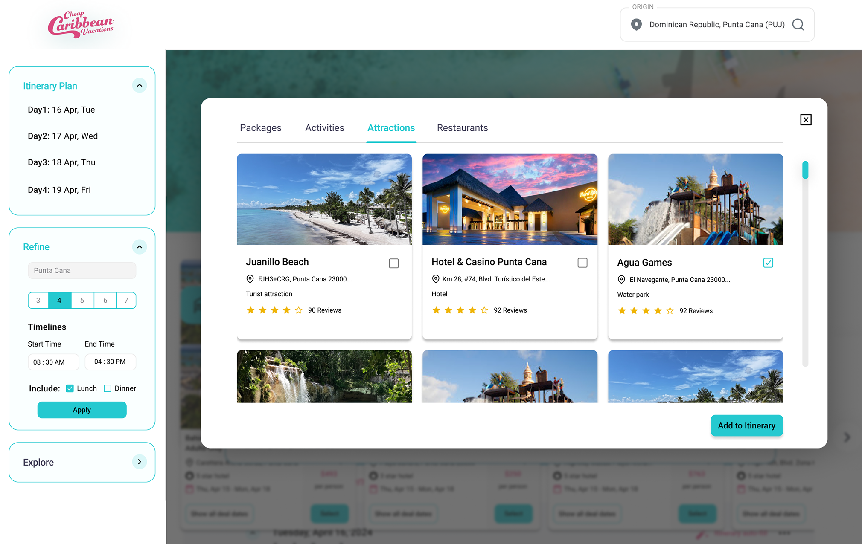Close the attractions dialog with X icon
The width and height of the screenshot is (862, 544).
pos(806,120)
